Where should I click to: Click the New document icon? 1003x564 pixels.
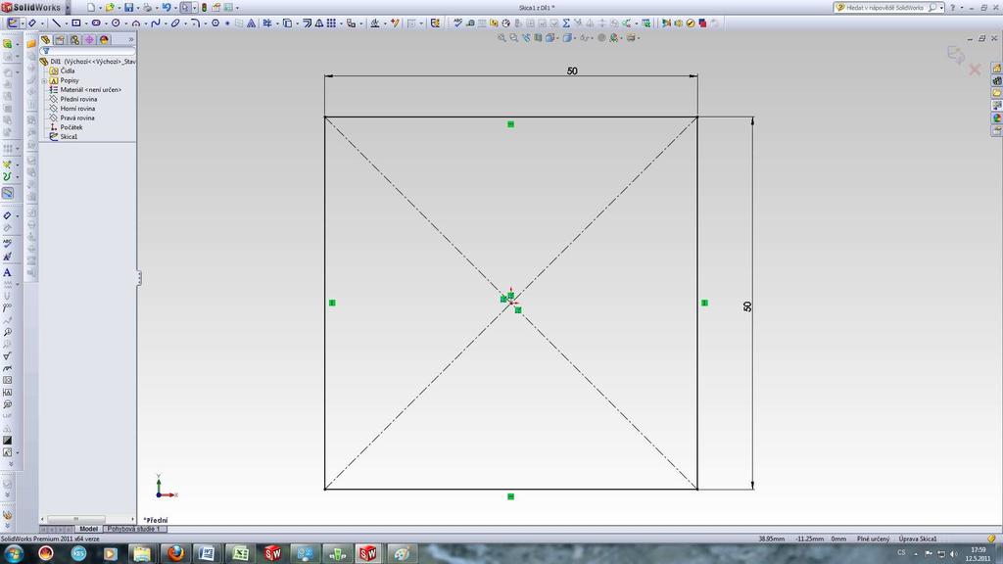[91, 8]
